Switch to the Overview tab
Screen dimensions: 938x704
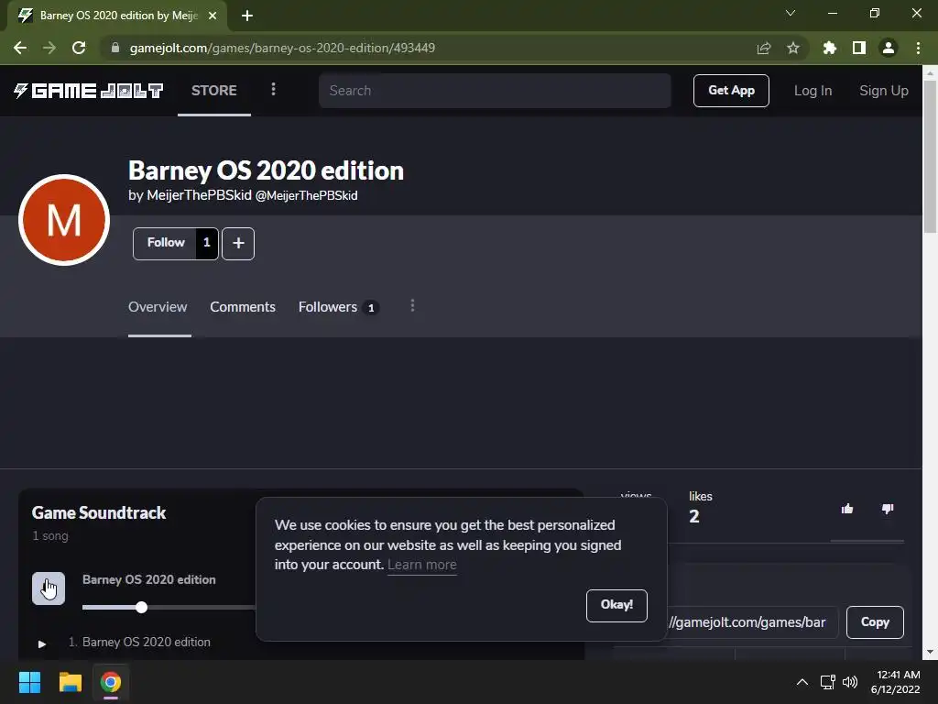point(158,307)
